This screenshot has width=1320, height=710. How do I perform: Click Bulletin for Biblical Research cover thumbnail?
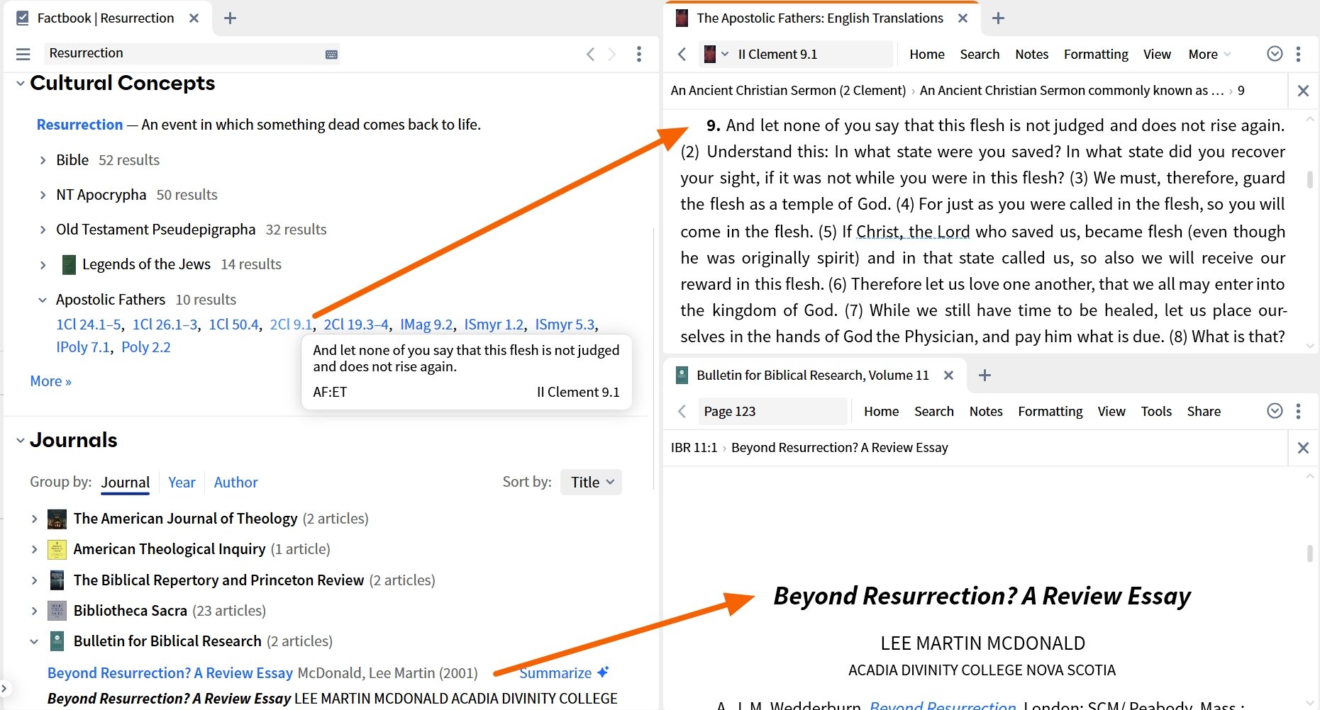coord(57,641)
